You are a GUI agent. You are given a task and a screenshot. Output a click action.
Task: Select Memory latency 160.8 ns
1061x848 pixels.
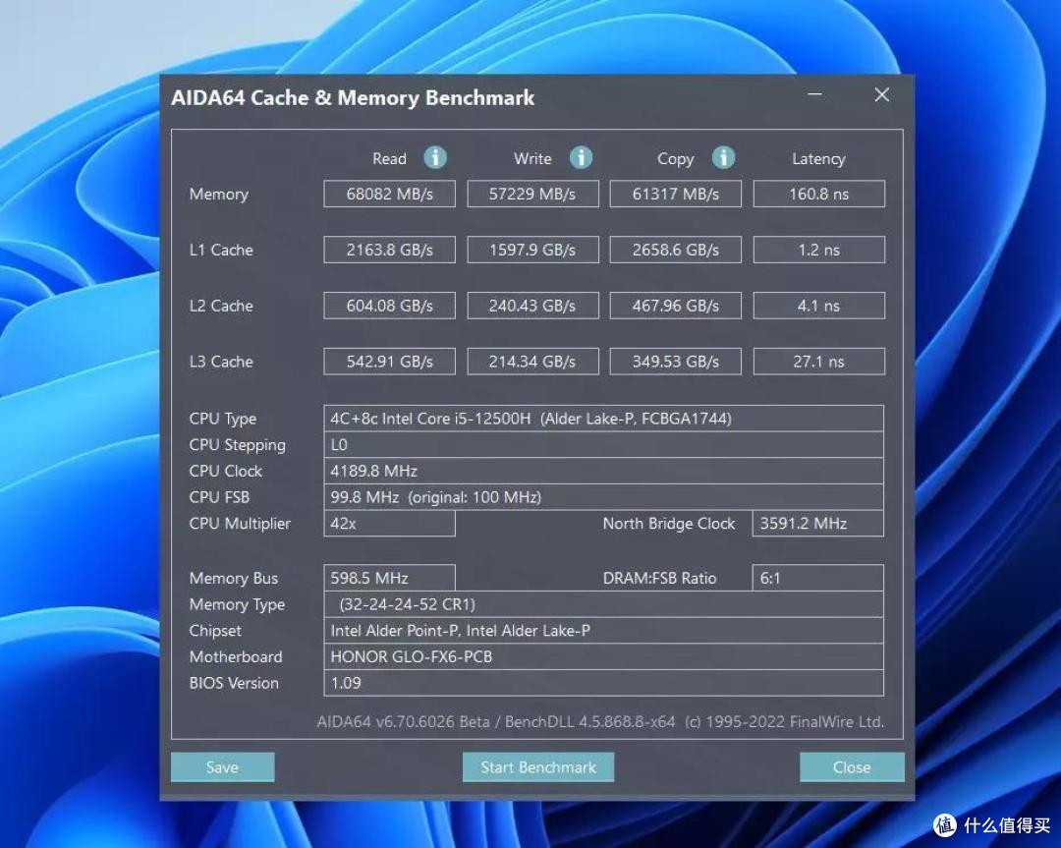coord(818,194)
